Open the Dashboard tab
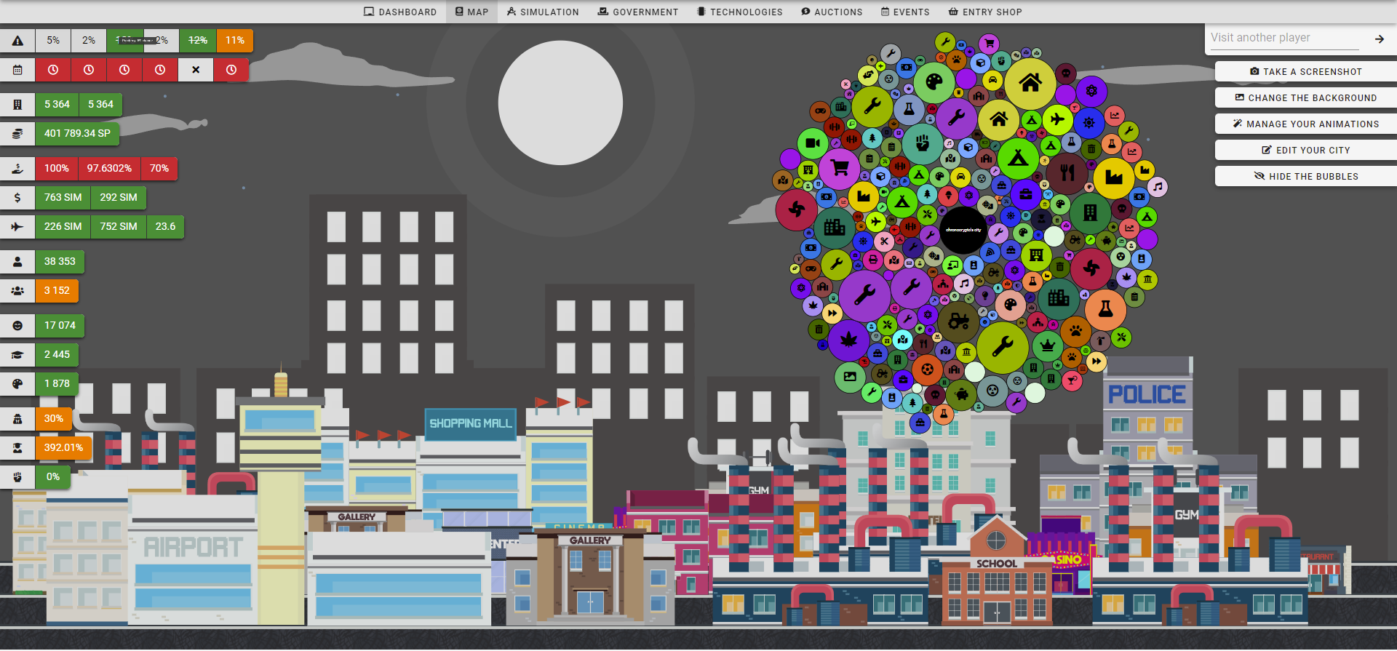 [x=400, y=12]
